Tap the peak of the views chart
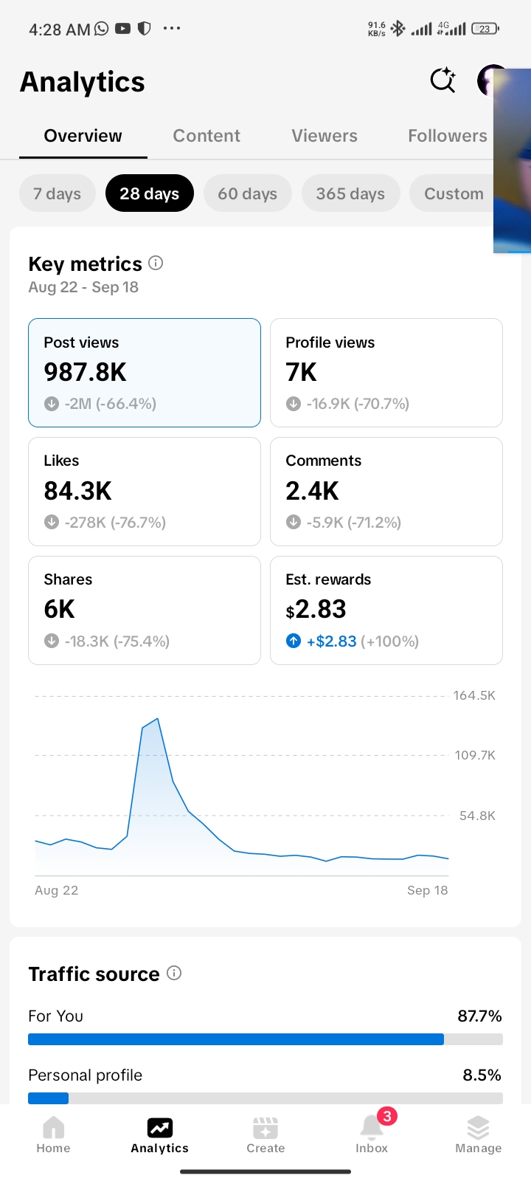This screenshot has height=1181, width=531. click(157, 719)
